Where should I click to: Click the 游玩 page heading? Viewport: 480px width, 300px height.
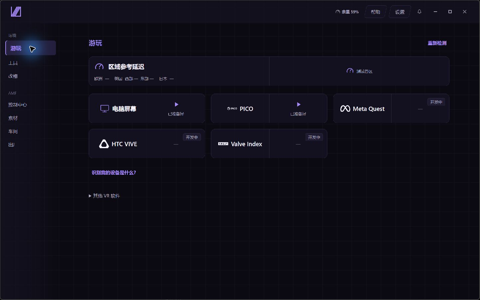click(x=95, y=43)
